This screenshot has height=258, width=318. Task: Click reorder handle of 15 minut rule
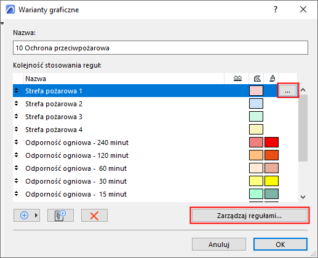tap(17, 193)
